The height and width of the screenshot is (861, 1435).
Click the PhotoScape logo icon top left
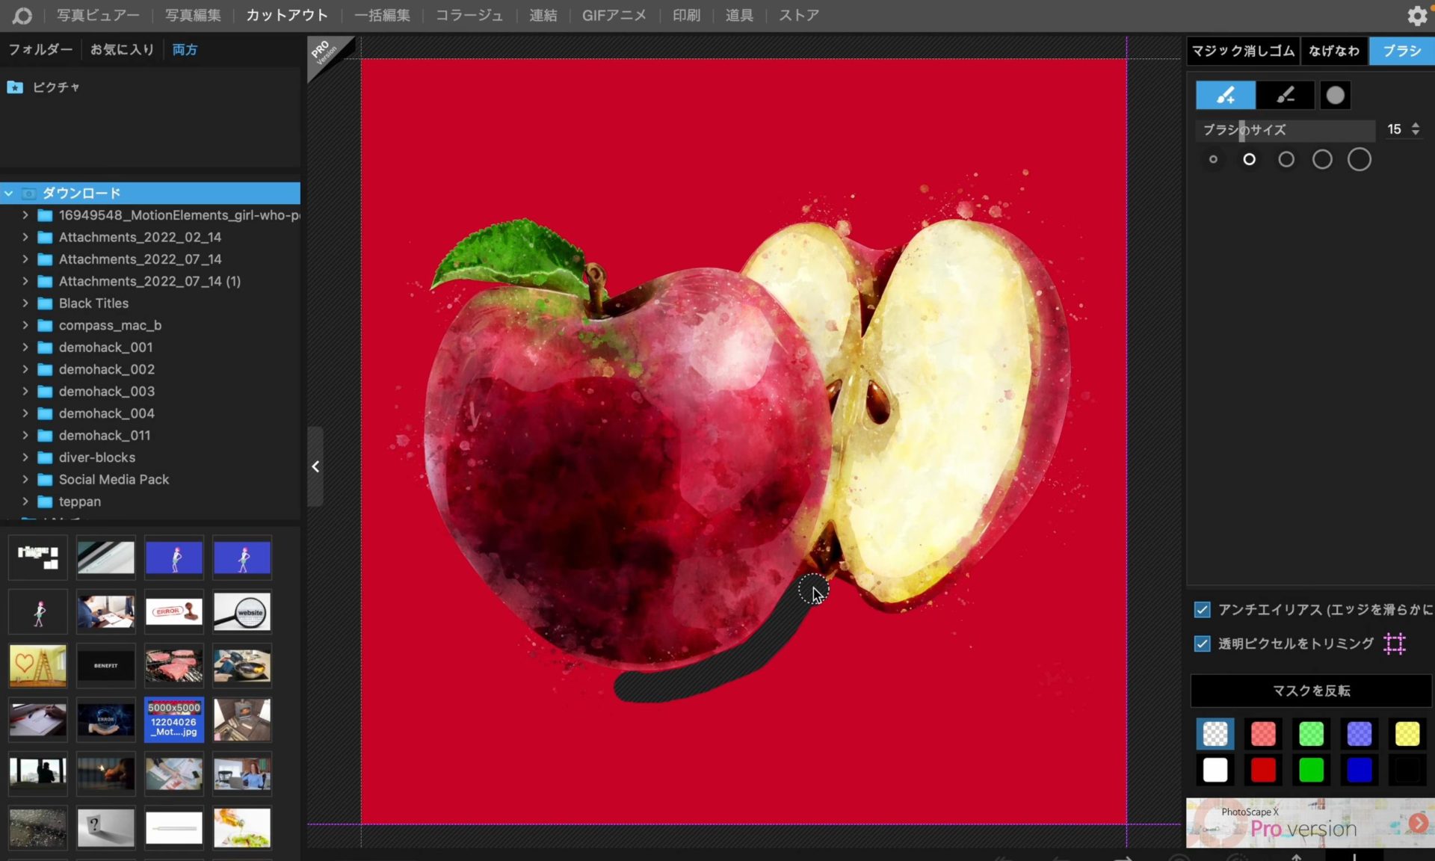pos(22,16)
